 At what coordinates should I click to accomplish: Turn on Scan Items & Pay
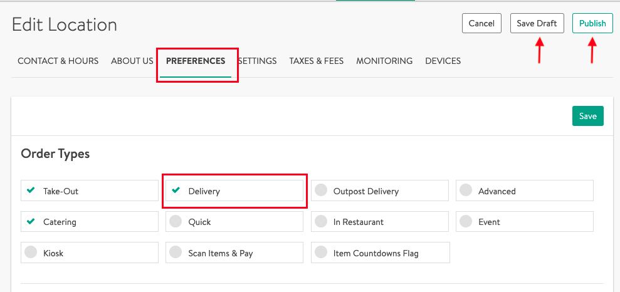(x=176, y=253)
